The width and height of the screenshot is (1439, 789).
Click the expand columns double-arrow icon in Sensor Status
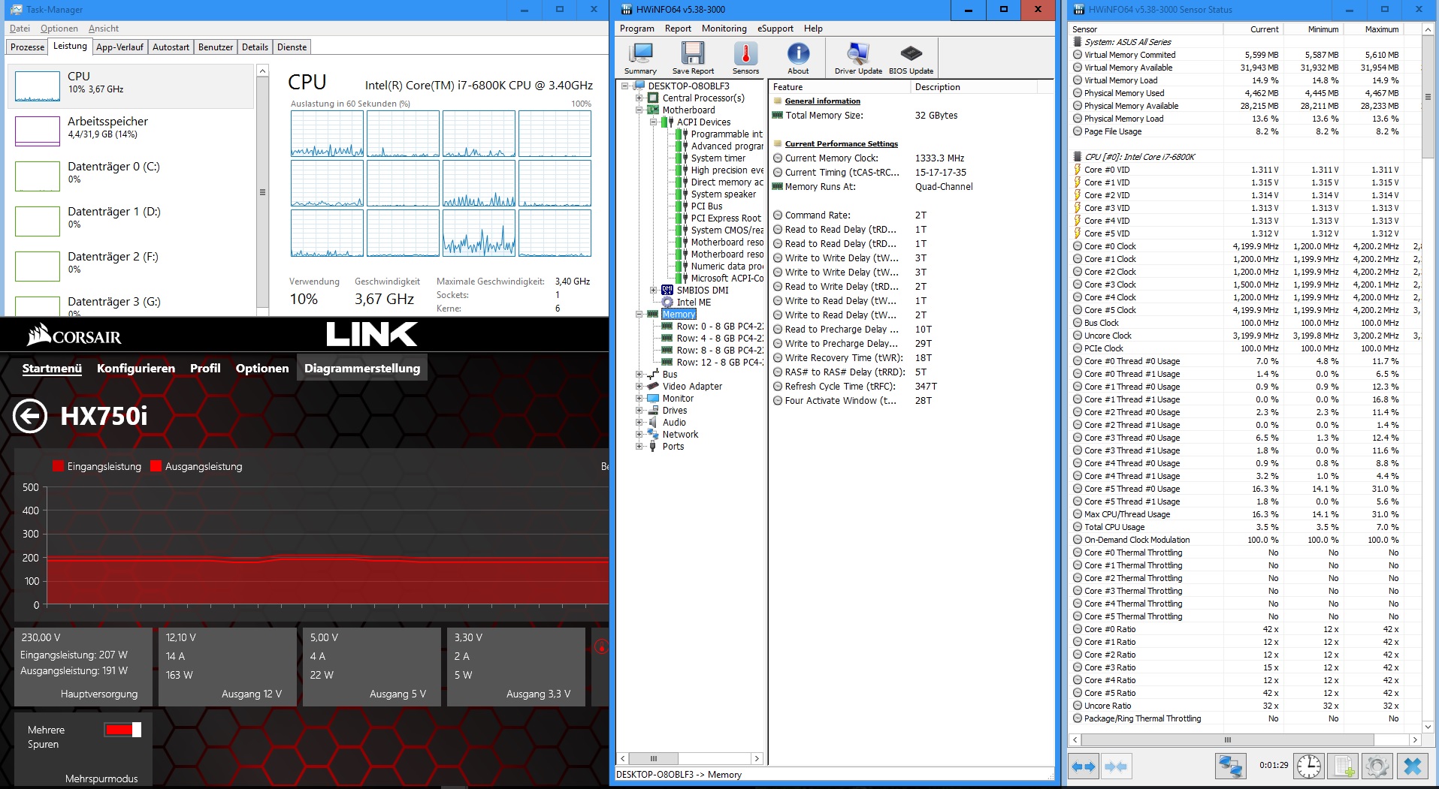(1084, 766)
